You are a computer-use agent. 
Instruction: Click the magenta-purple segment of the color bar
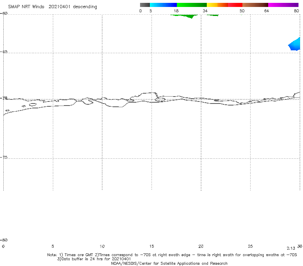(x=283, y=5)
